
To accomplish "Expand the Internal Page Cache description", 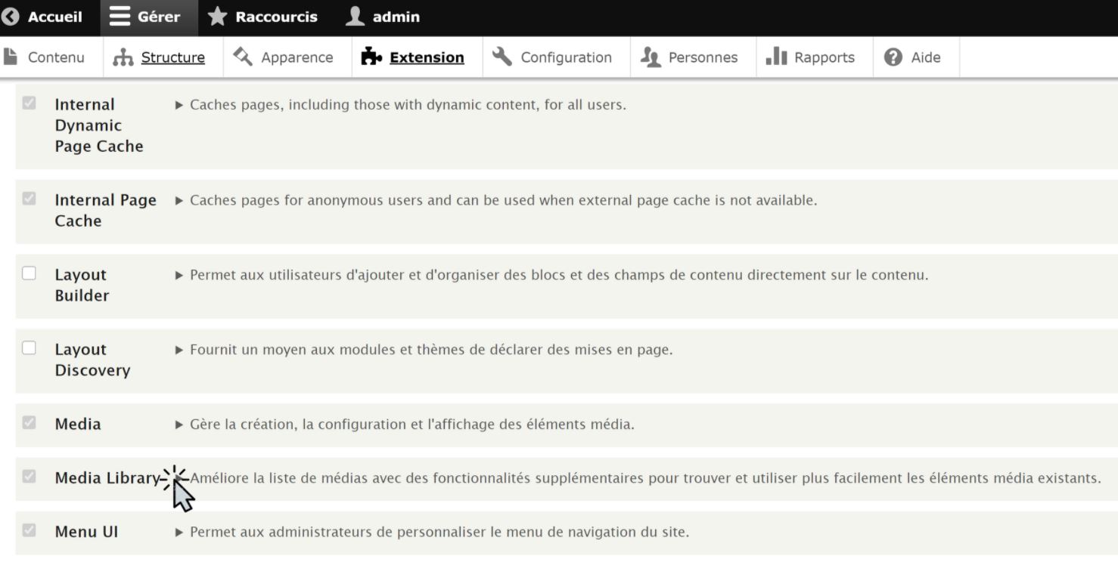I will [179, 200].
